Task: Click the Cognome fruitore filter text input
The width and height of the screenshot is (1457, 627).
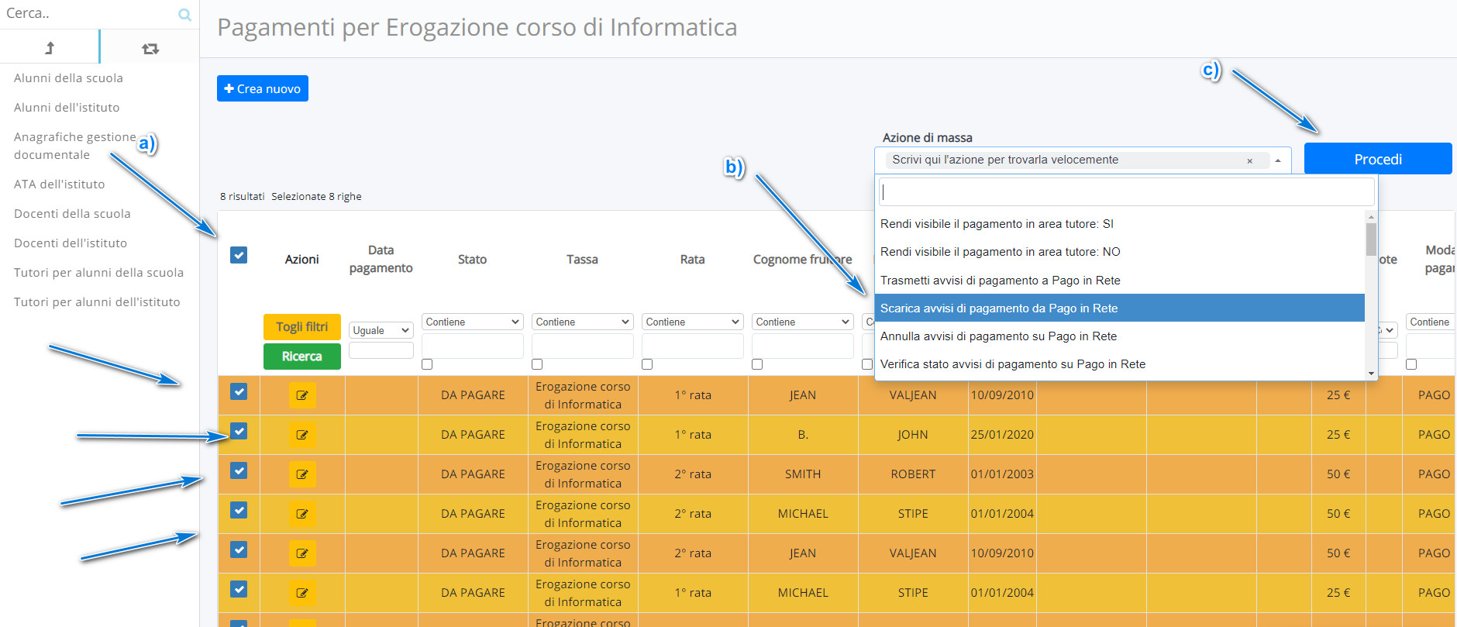Action: pos(802,346)
